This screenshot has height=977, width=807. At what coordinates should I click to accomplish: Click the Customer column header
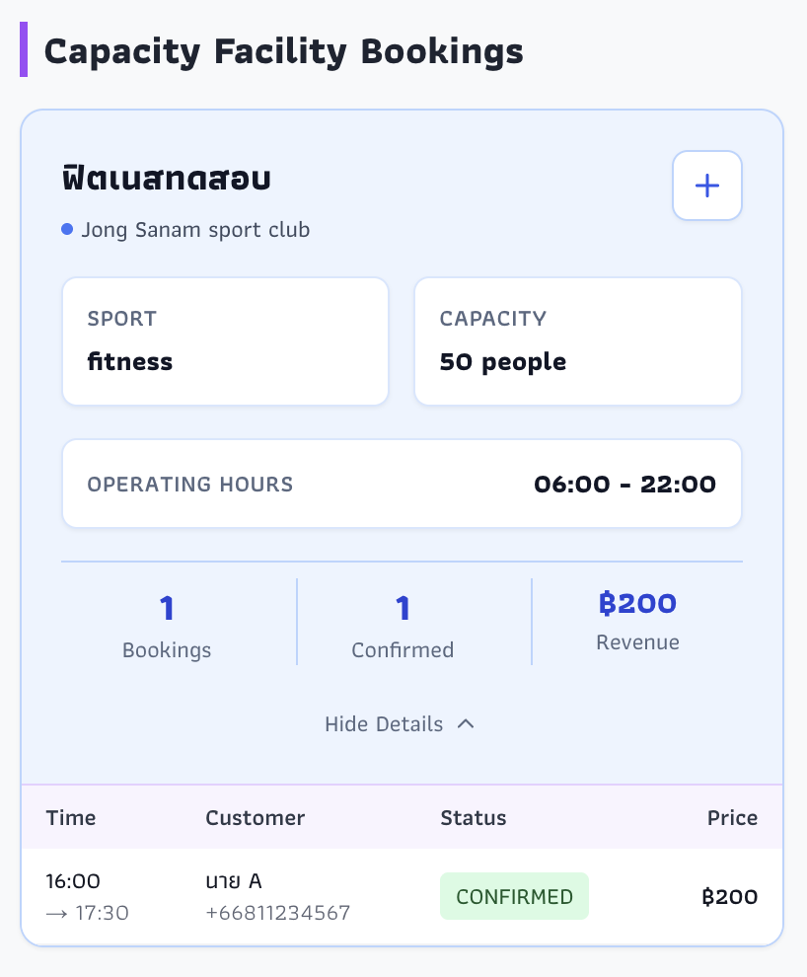point(255,817)
